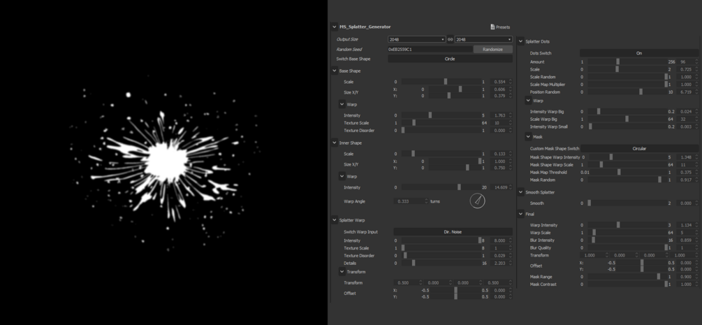Step the Mask Contrast 1.000 spinner
Viewport: 702px width, 325px height.
[696, 284]
